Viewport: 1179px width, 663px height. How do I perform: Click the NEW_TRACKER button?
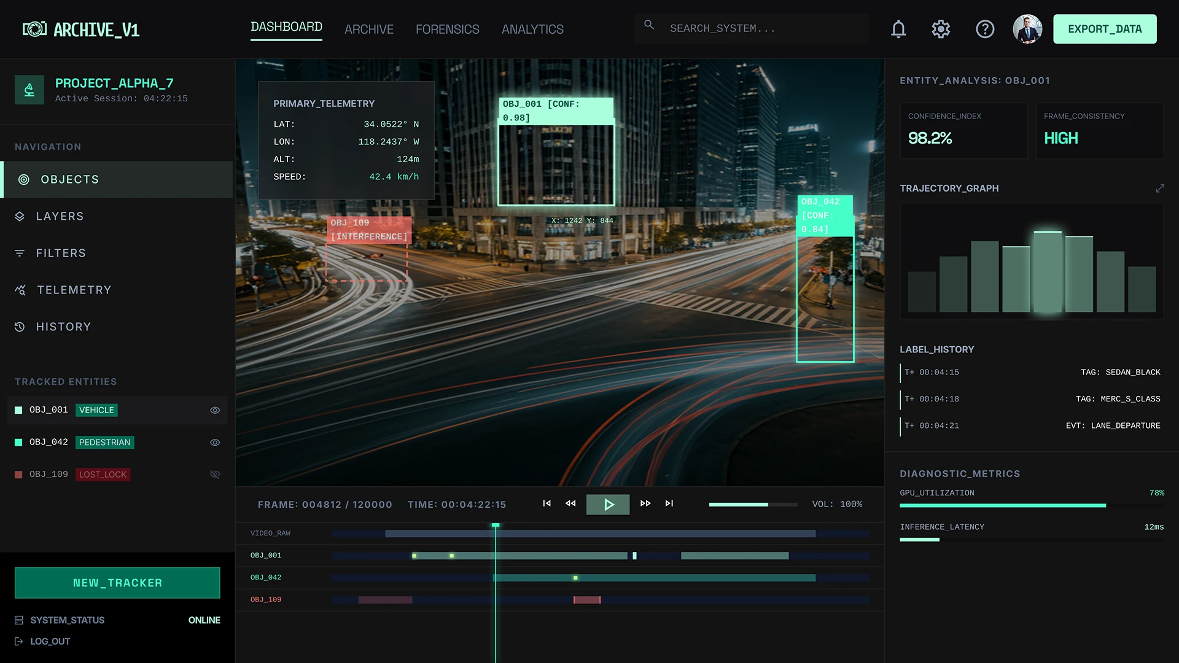pyautogui.click(x=117, y=583)
